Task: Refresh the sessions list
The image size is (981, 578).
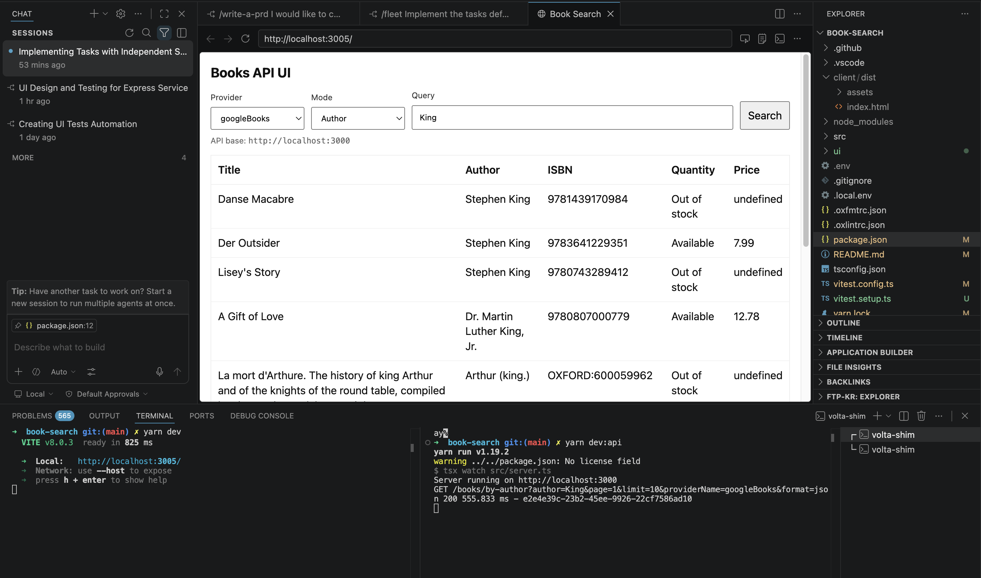Action: pyautogui.click(x=129, y=33)
